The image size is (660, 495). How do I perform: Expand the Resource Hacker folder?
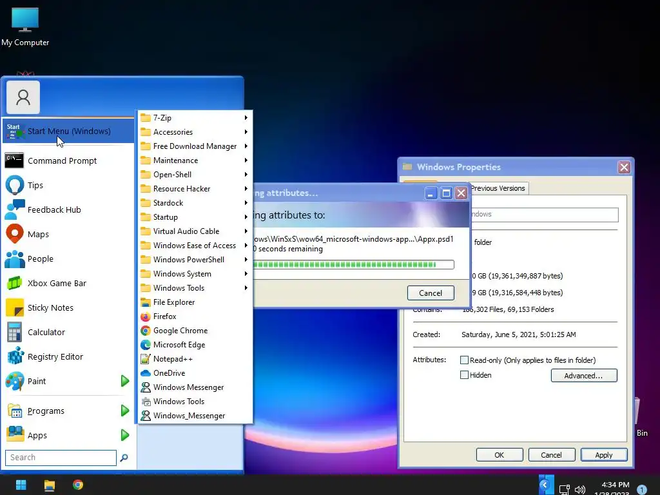195,189
